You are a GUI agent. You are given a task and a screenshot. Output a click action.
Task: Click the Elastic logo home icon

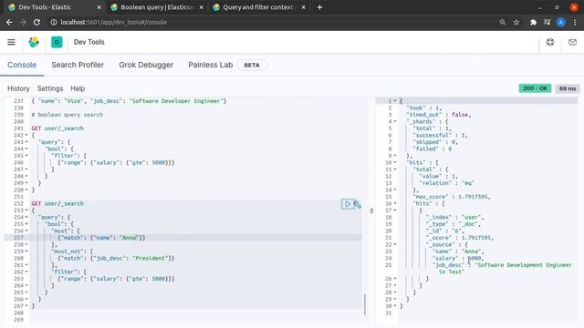[34, 42]
